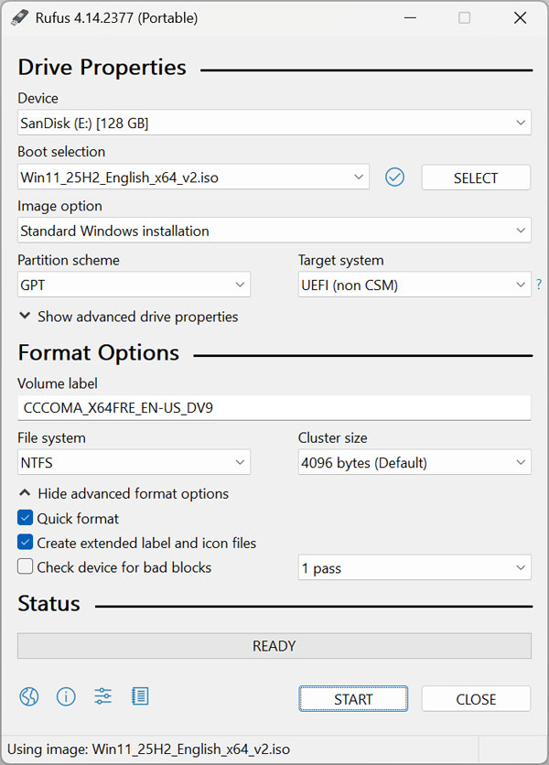Open the Image option dropdown

click(x=274, y=231)
